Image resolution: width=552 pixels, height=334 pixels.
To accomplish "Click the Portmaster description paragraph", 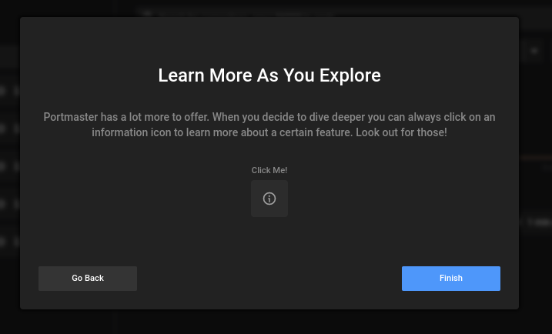I will [x=269, y=125].
